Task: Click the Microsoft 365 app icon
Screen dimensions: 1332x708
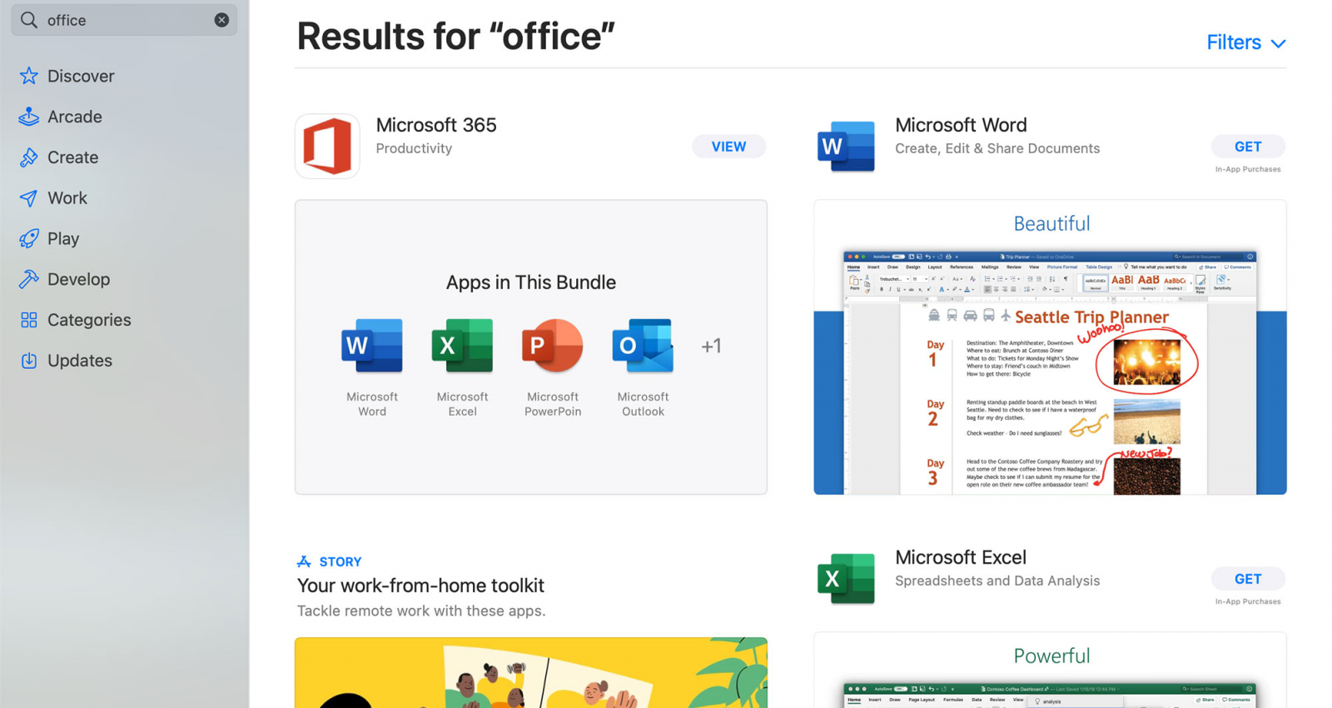Action: [327, 147]
